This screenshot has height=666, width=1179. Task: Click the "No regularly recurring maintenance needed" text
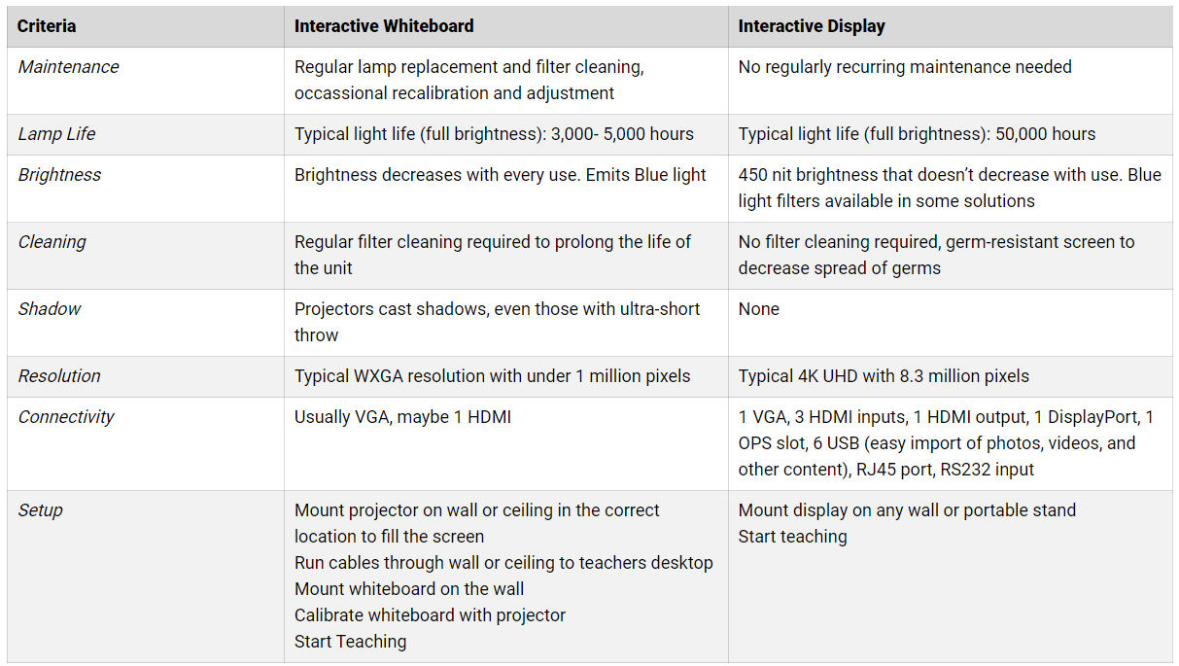pos(905,67)
